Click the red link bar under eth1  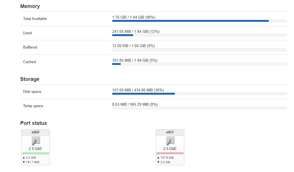tap(170, 153)
